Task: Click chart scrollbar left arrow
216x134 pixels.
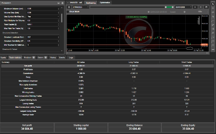Action: pos(67,53)
